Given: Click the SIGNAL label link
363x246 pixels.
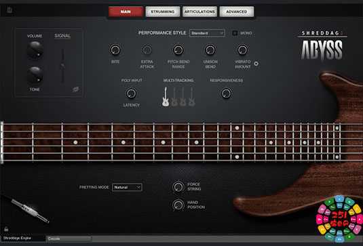Looking at the screenshot, I should tap(62, 36).
